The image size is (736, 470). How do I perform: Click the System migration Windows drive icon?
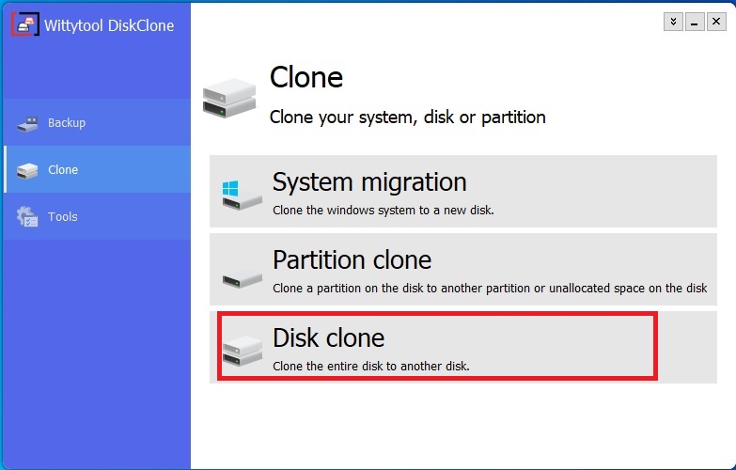(242, 195)
